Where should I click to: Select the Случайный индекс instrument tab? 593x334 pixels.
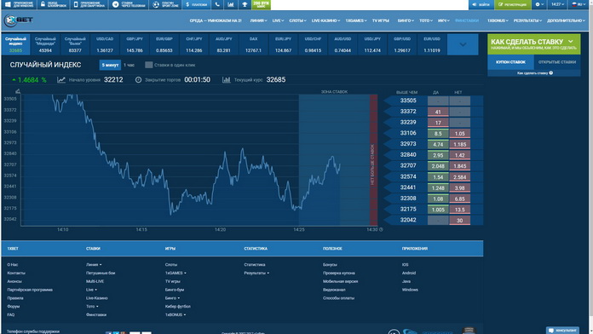tap(15, 44)
